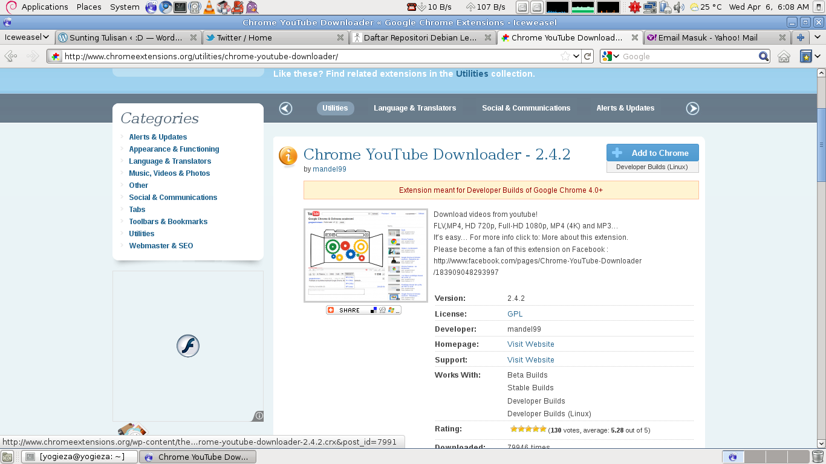Open Pidgin messenger purple bird icon
Viewport: 826px width, 464px height.
point(252,7)
